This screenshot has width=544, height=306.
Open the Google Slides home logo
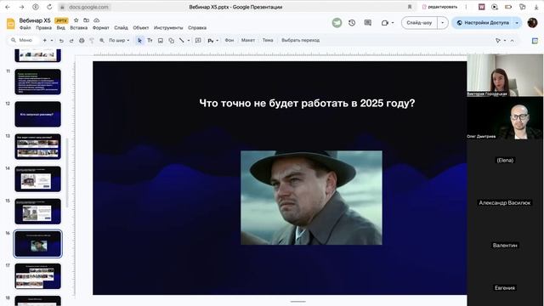[x=11, y=24]
